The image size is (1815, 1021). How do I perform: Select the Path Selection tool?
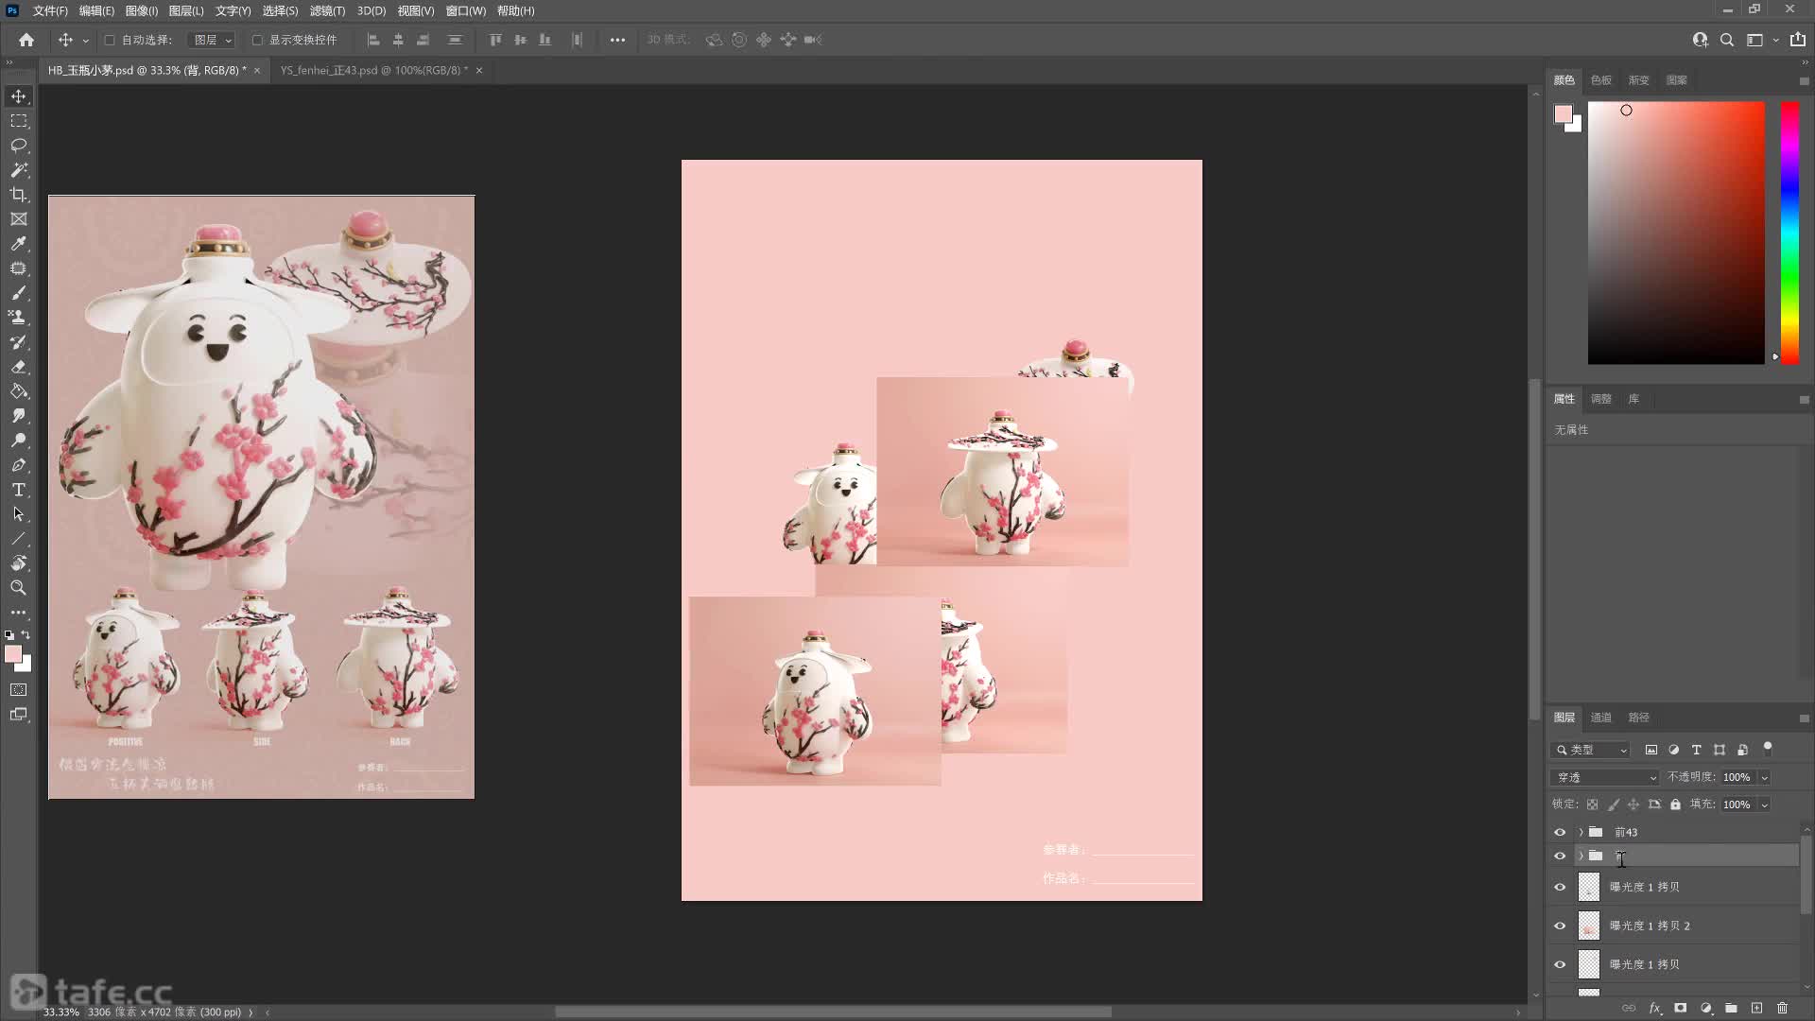pos(19,514)
